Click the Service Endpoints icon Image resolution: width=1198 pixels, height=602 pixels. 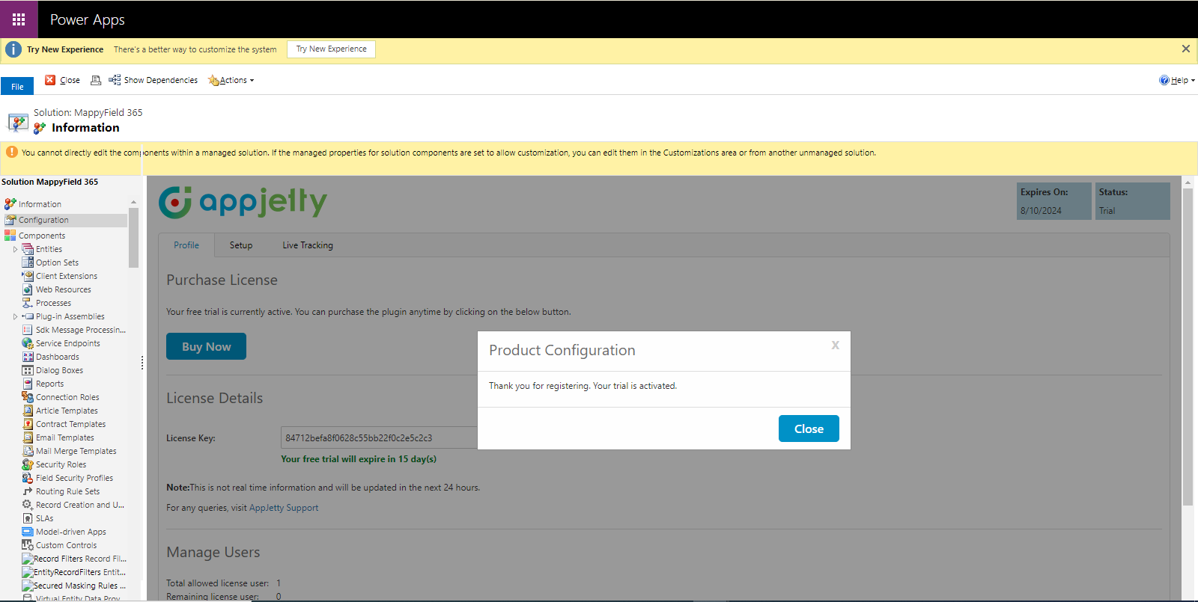tap(28, 343)
